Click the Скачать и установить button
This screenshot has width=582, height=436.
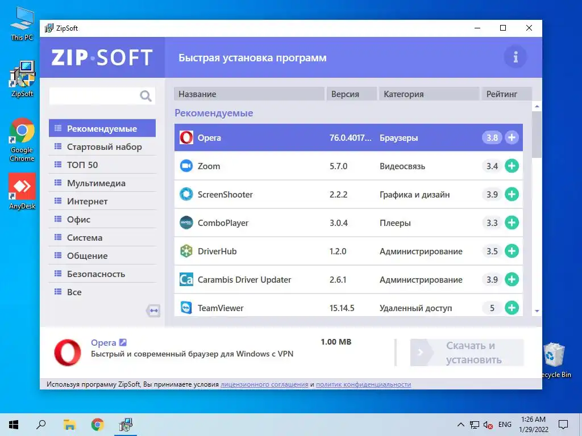(x=467, y=353)
